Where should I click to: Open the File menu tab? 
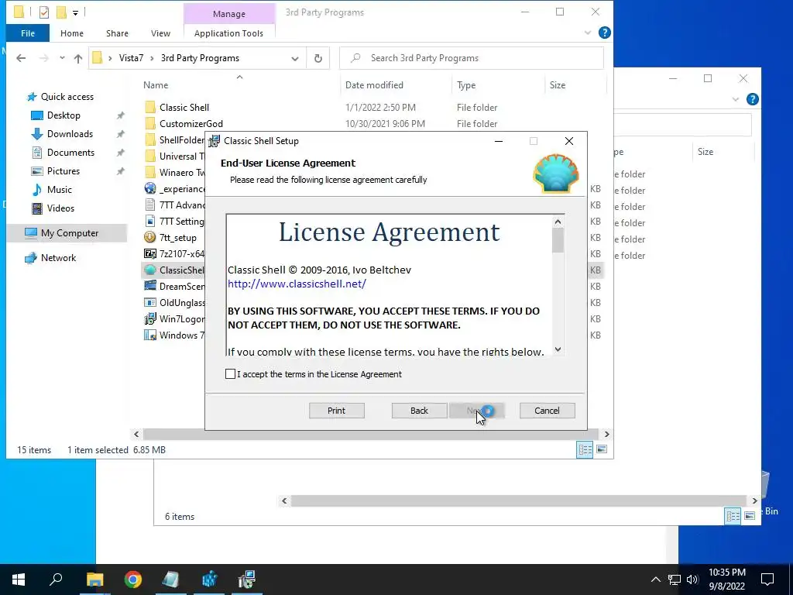pos(28,33)
